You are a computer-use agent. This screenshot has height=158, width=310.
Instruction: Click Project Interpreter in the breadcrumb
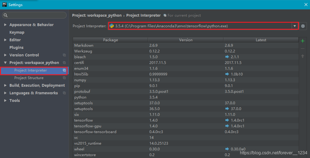pyautogui.click(x=143, y=15)
